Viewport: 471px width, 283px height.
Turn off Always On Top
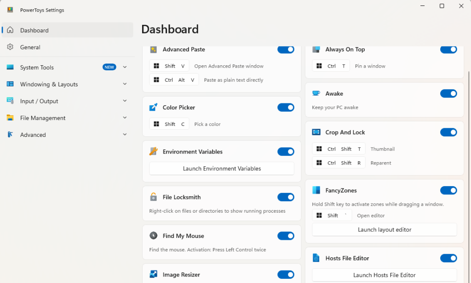point(448,50)
